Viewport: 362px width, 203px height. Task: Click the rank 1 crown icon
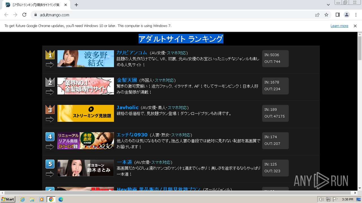tap(50, 55)
